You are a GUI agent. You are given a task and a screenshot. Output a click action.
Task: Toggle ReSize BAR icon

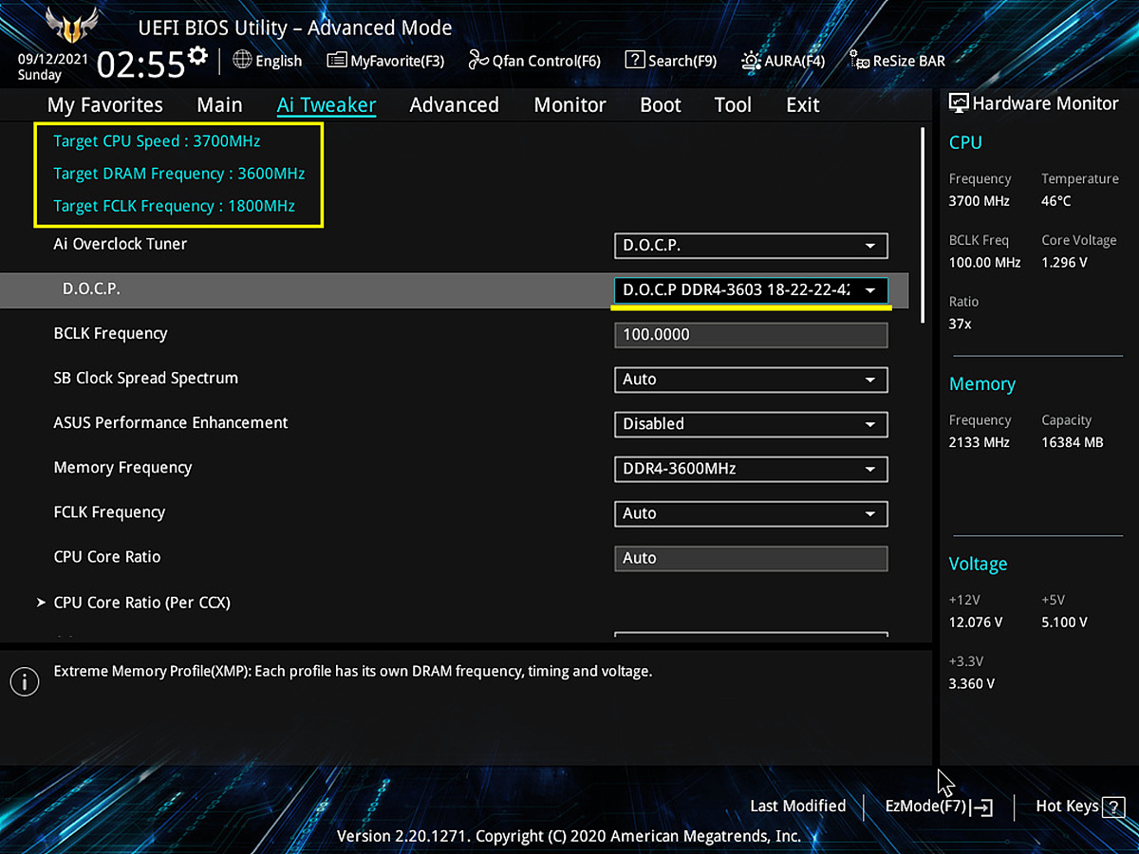(859, 61)
